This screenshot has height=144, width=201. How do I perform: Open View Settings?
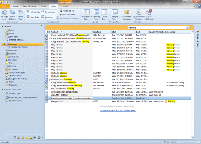(x=12, y=15)
